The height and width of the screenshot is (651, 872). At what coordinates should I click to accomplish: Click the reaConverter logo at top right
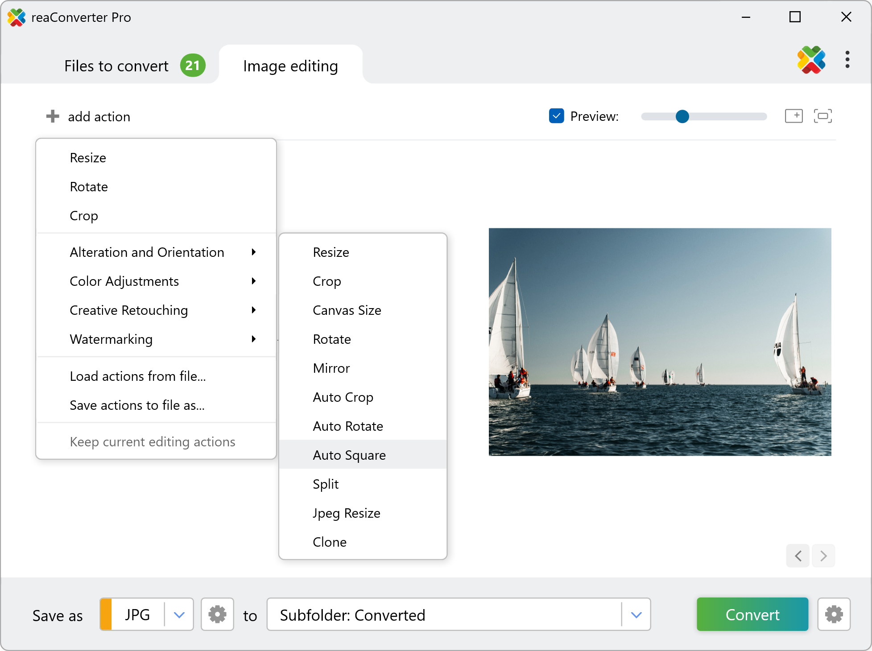click(811, 60)
